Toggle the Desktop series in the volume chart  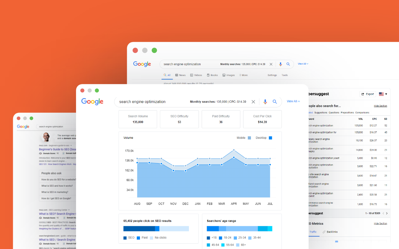(270, 138)
